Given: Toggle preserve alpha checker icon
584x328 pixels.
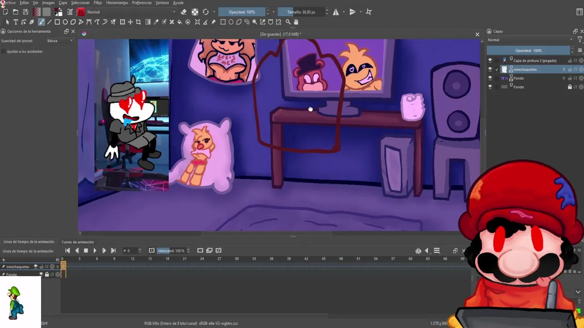Looking at the screenshot, I should click(195, 12).
